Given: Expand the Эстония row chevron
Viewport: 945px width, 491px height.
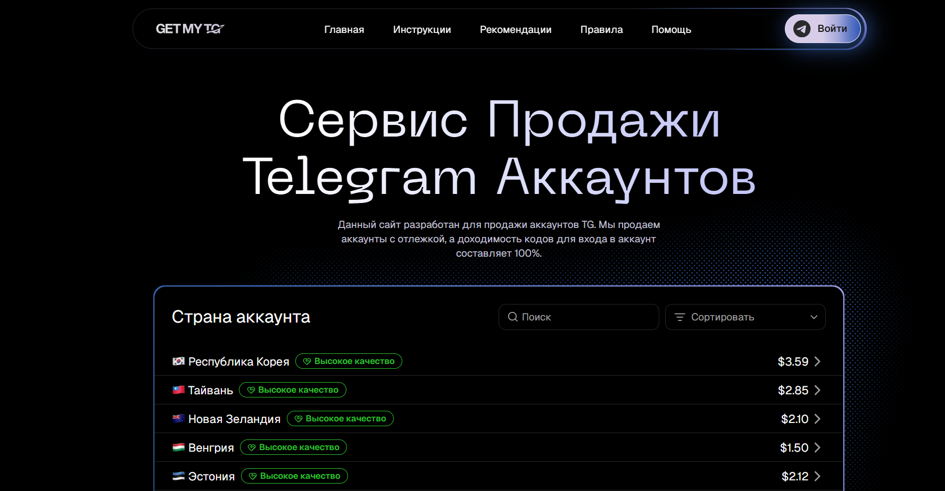Looking at the screenshot, I should point(818,476).
